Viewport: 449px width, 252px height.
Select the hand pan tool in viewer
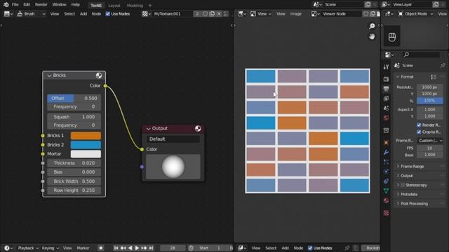click(x=372, y=36)
